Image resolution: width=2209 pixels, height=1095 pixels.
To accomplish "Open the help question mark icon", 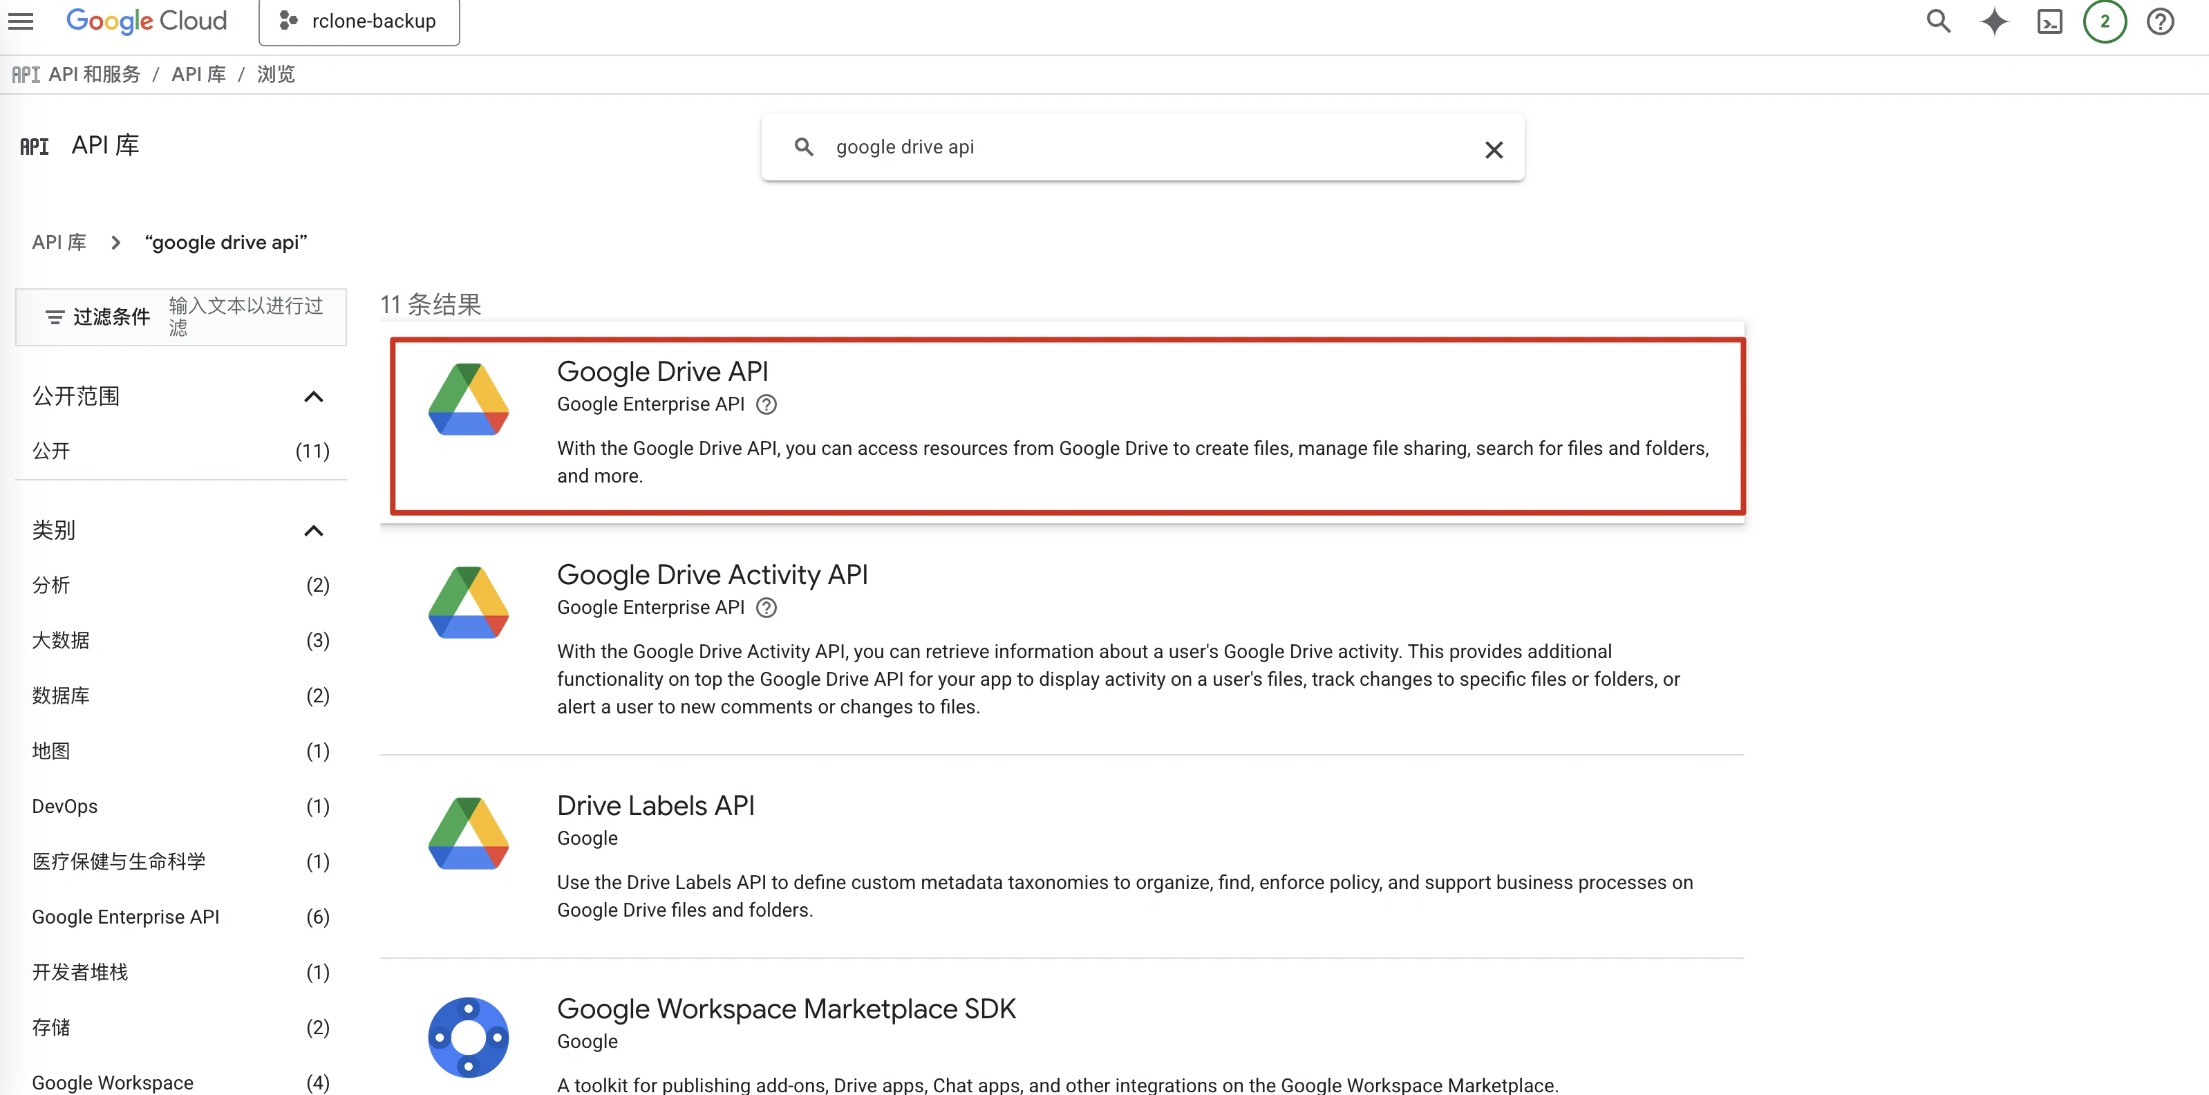I will point(2160,21).
